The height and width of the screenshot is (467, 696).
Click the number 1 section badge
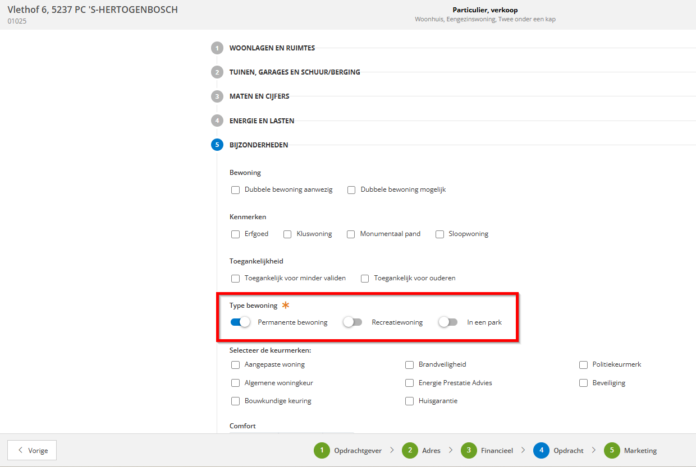pos(217,48)
